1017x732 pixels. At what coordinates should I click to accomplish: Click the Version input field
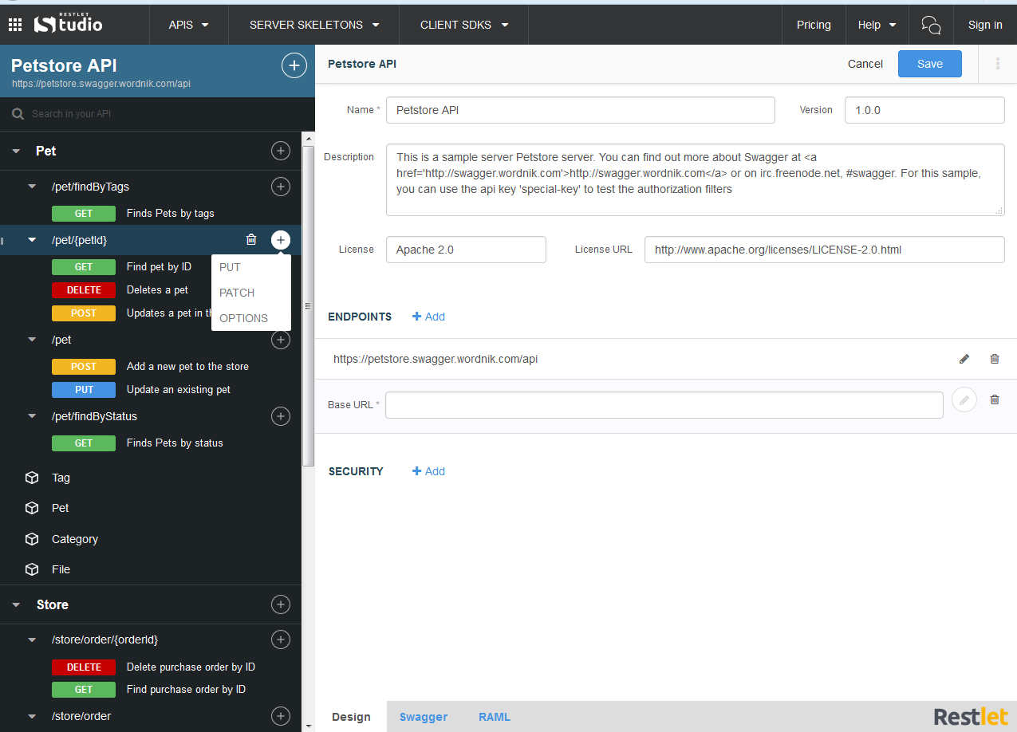pyautogui.click(x=924, y=110)
